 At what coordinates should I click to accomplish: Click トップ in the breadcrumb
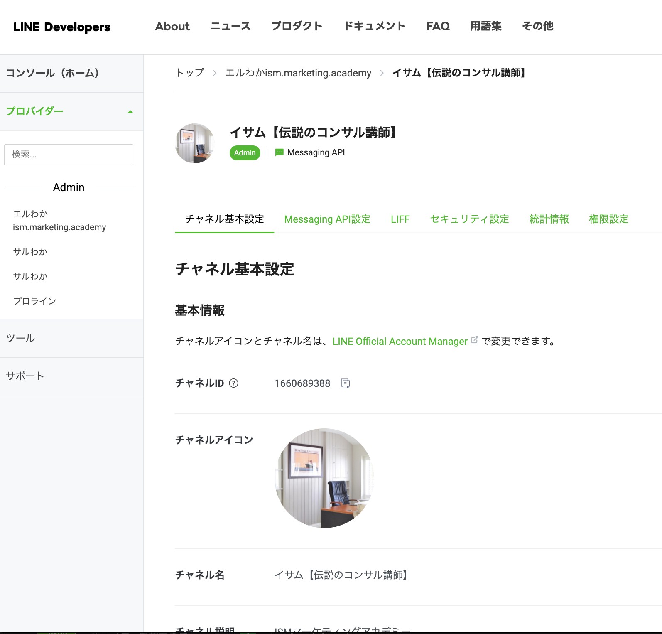click(x=190, y=73)
